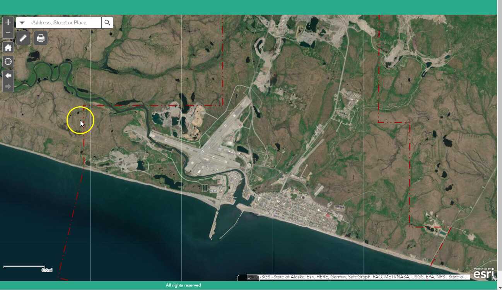Zoom out on the map
This screenshot has width=502, height=290.
[8, 33]
